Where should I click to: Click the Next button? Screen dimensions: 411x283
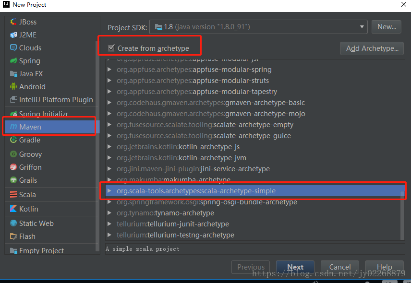[295, 267]
